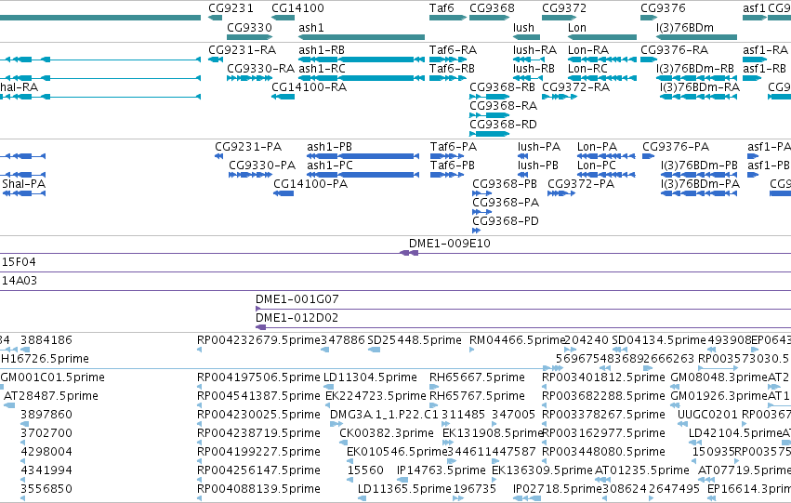Click the Taf6-RA transcript label
791x503 pixels.
point(453,50)
